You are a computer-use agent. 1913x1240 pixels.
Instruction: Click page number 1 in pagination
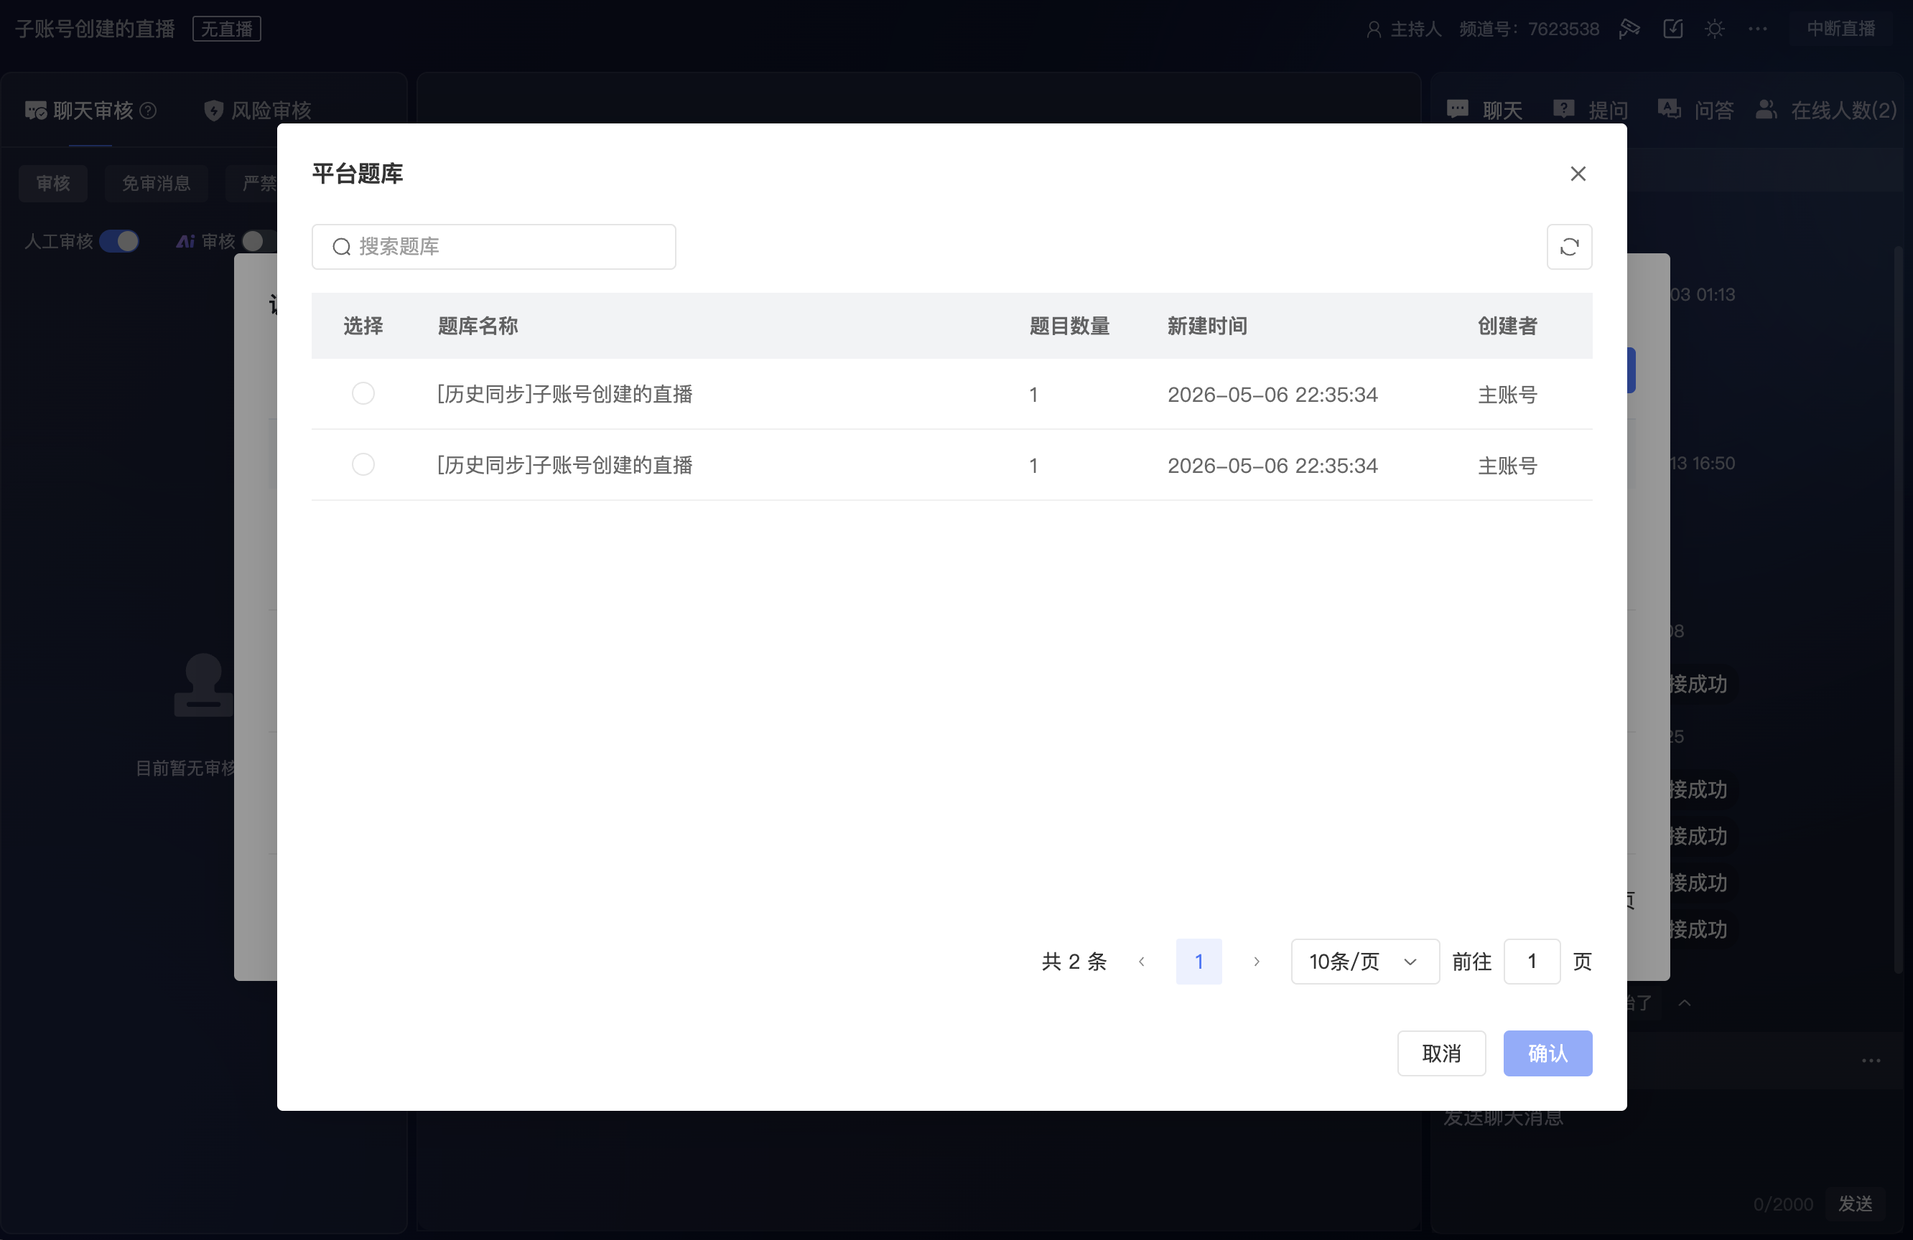click(1198, 962)
